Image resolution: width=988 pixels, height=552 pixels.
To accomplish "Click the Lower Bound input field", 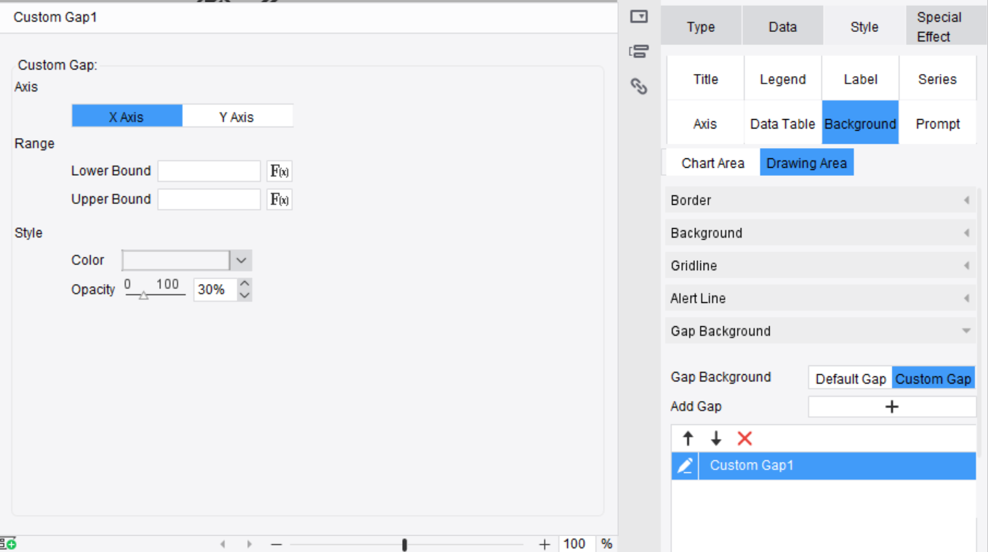I will point(209,171).
